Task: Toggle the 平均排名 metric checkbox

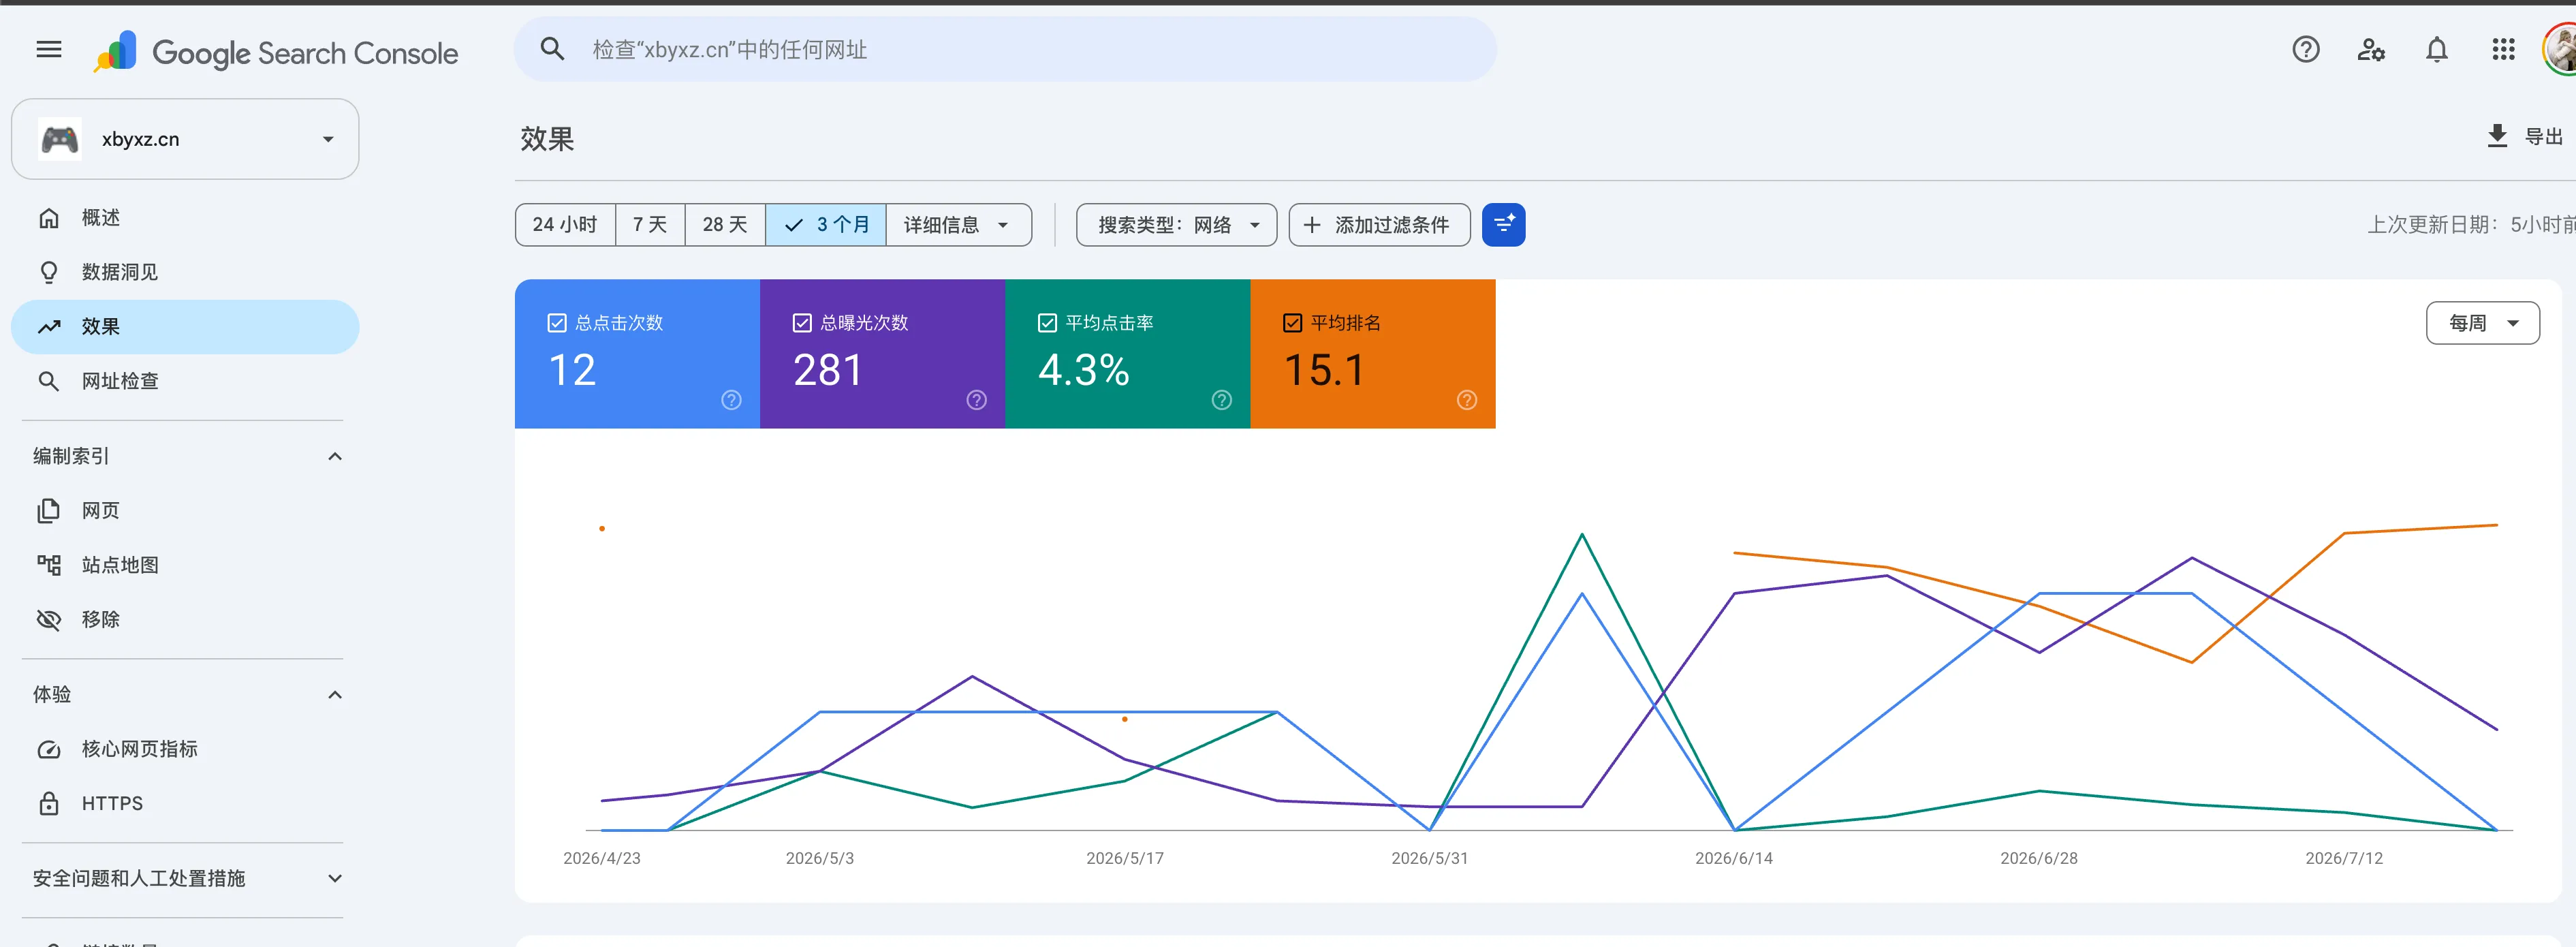Action: 1292,323
